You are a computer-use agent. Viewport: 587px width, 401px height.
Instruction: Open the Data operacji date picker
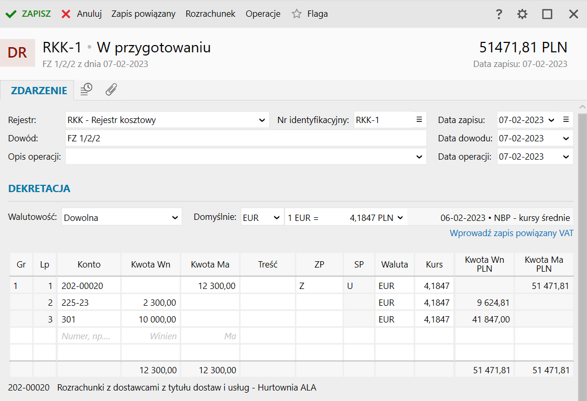tap(566, 157)
